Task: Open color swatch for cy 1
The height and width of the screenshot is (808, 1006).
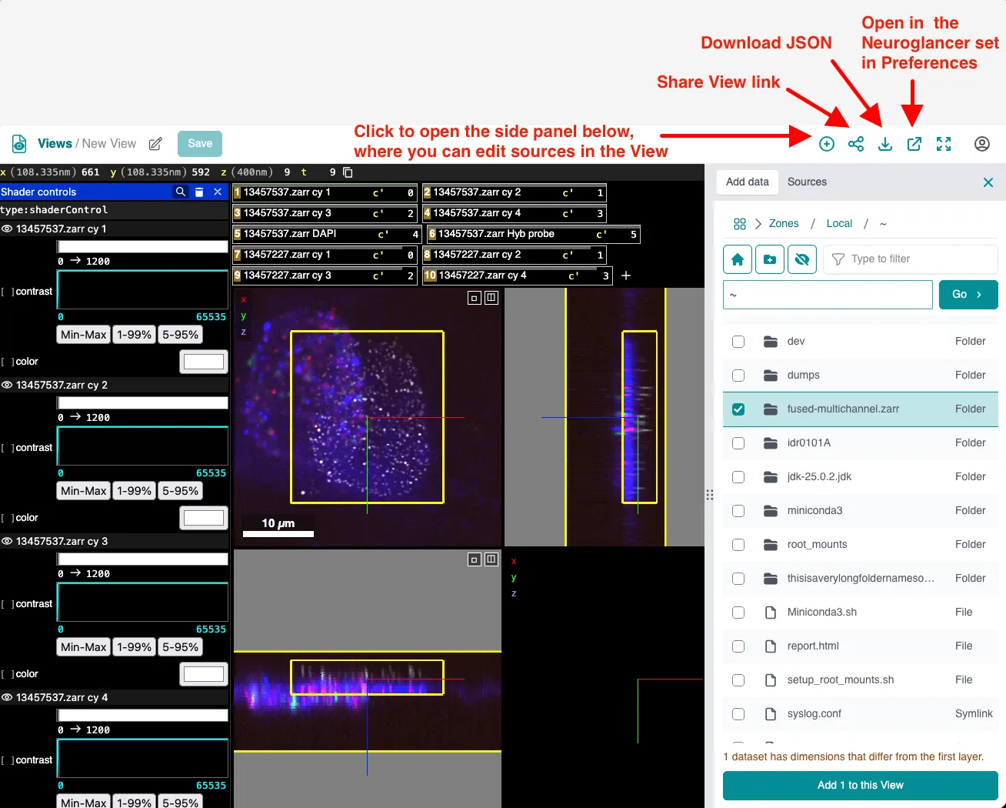Action: pyautogui.click(x=204, y=362)
